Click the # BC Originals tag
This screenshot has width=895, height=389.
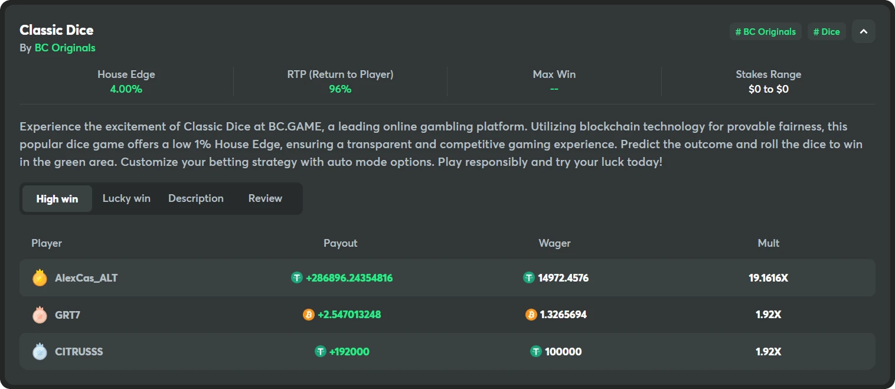coord(765,32)
